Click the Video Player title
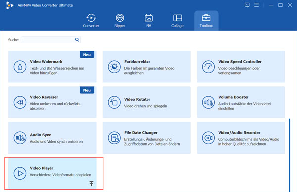297x192 pixels. [x=42, y=168]
